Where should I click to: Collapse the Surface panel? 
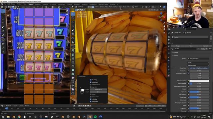175,55
